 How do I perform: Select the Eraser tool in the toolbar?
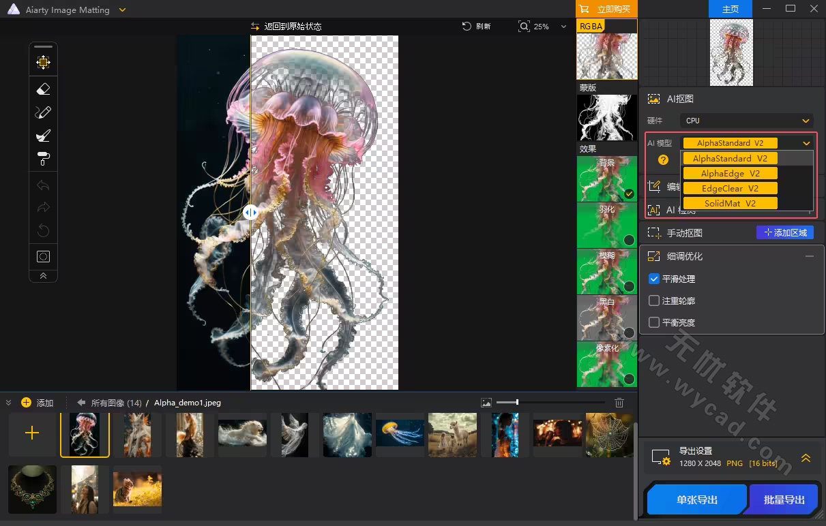(x=43, y=89)
